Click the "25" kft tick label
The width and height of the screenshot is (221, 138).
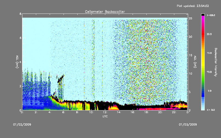tap(190, 18)
